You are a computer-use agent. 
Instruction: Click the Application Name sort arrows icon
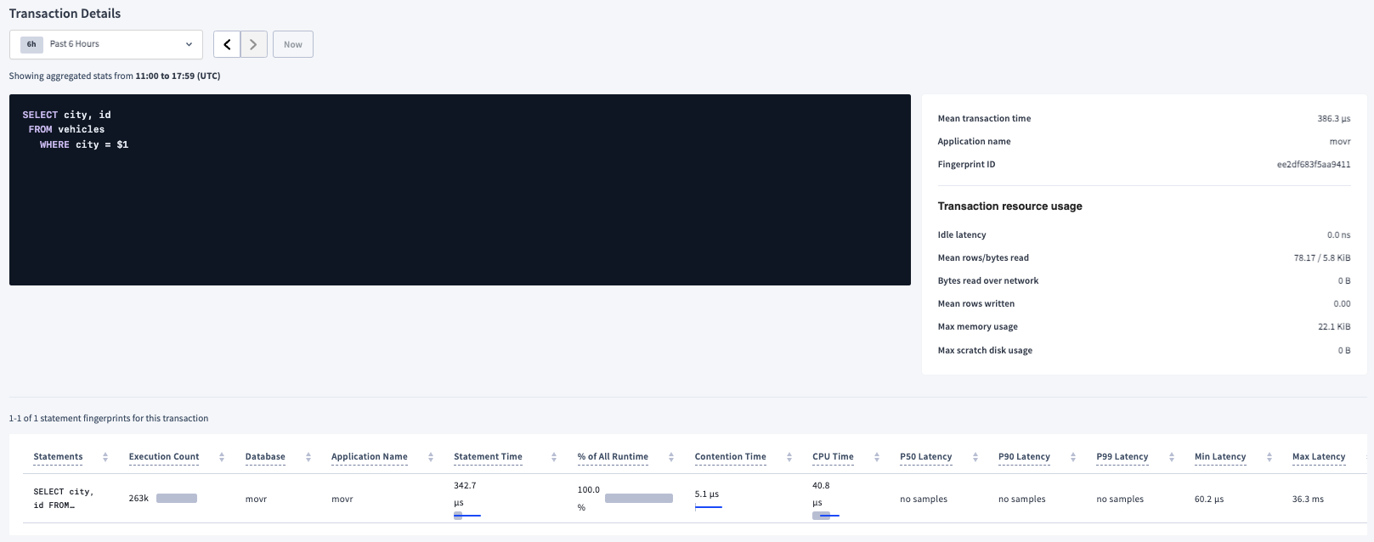click(x=431, y=457)
